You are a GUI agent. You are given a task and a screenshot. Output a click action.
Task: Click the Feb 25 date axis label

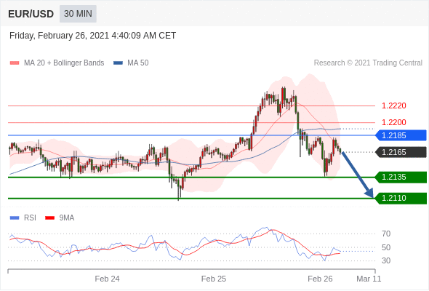click(x=214, y=279)
